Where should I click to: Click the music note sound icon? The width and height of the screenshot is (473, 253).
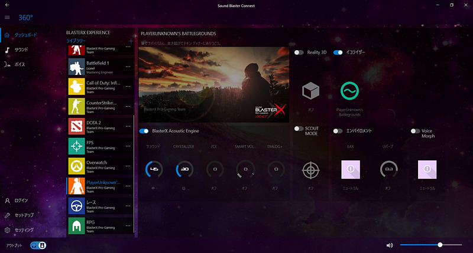point(7,50)
